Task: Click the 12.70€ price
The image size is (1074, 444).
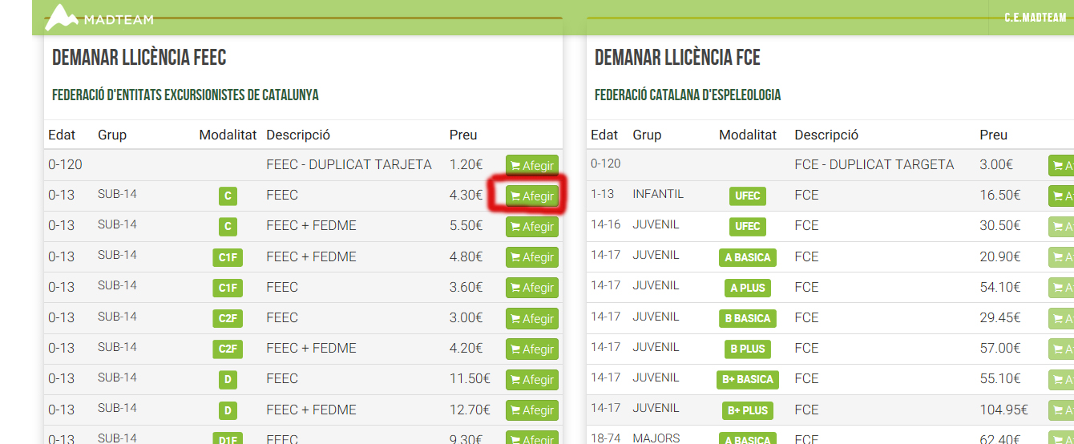Action: coord(470,410)
